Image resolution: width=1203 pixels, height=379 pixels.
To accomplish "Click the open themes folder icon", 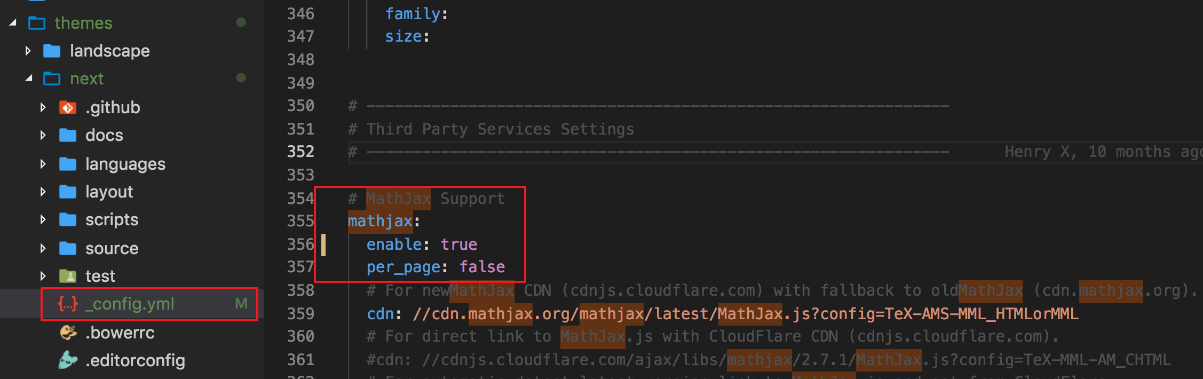I will pyautogui.click(x=37, y=23).
